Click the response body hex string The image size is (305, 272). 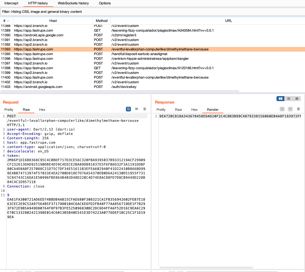(230, 116)
